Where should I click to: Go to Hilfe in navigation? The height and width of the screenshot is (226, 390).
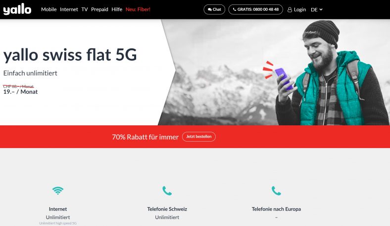pyautogui.click(x=117, y=9)
